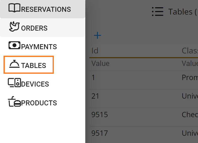The width and height of the screenshot is (198, 143).
Task: Select the TABLES text label in sidebar
Action: tap(34, 65)
